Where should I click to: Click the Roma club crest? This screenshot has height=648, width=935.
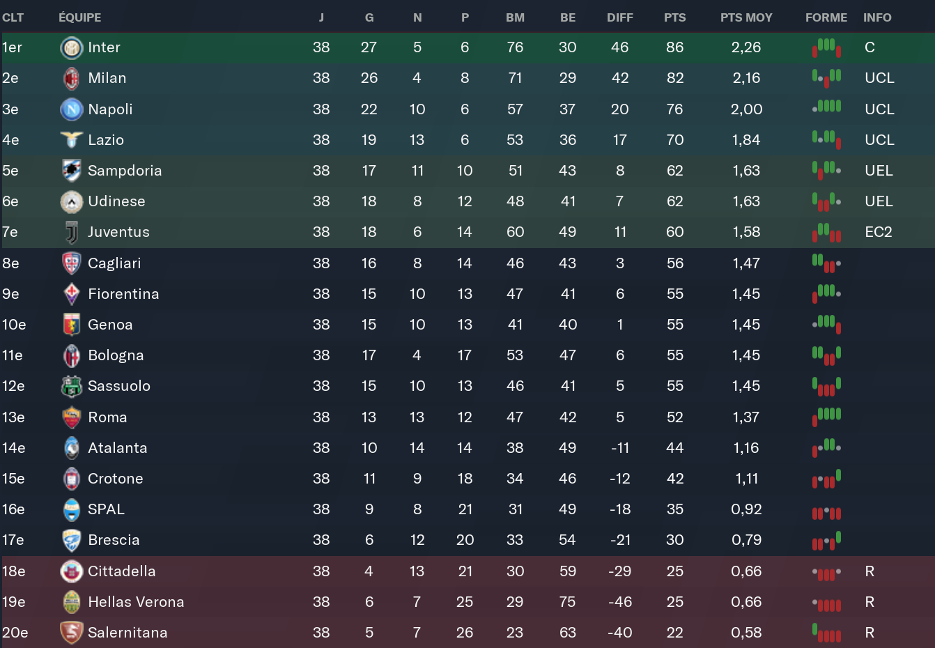coord(72,417)
